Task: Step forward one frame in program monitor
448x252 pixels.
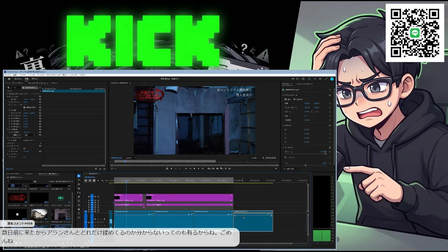Action: coord(198,169)
